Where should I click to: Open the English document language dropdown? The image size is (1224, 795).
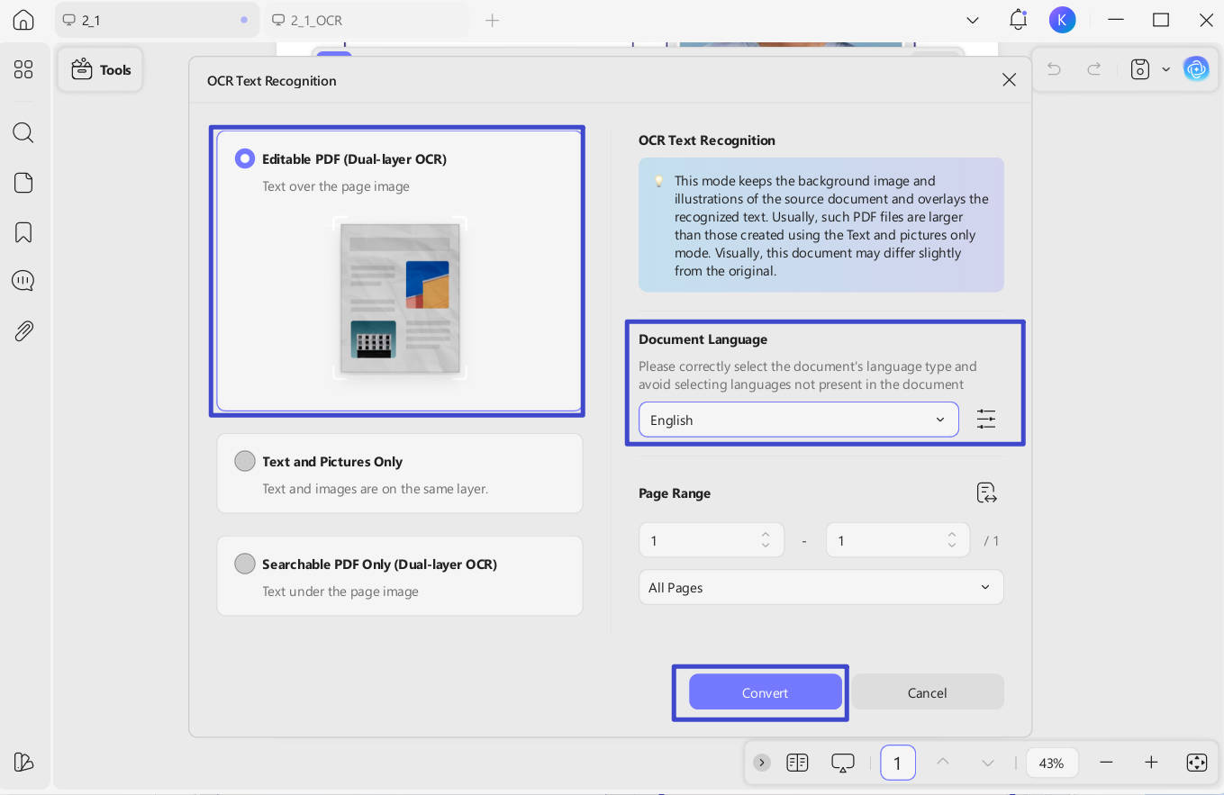tap(798, 420)
